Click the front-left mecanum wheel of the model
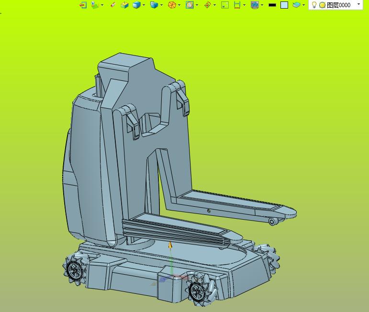 [x=74, y=269]
